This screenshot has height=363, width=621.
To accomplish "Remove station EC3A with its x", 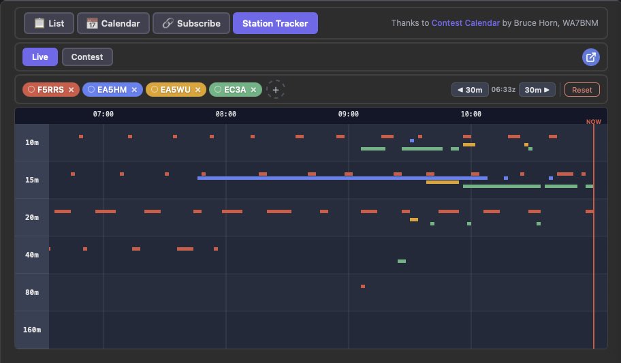I will (253, 90).
